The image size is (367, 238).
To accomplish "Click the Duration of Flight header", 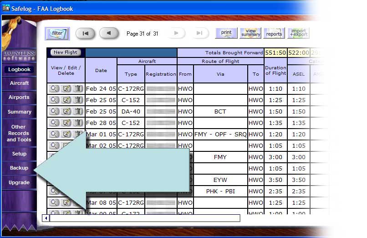I will pyautogui.click(x=275, y=70).
